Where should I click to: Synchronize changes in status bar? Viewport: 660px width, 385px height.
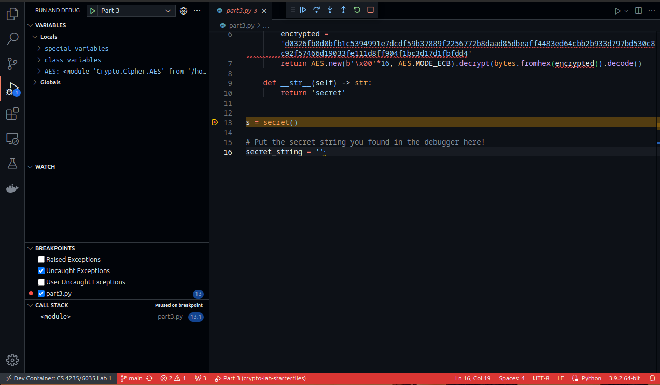149,378
